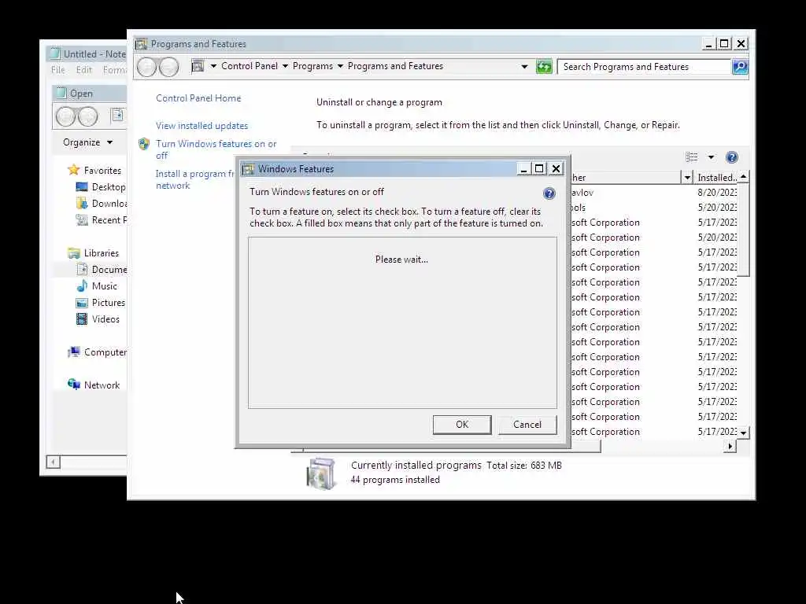The height and width of the screenshot is (604, 806).
Task: Click Programs breadcrumb in address bar
Action: [312, 66]
